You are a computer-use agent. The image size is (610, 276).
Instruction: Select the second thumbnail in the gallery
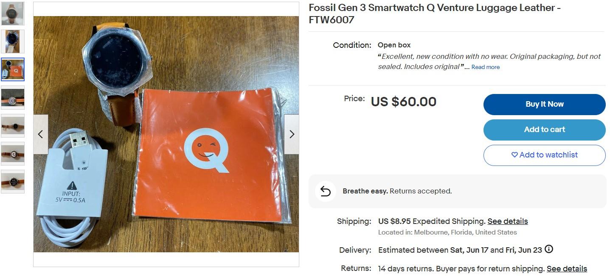point(13,41)
